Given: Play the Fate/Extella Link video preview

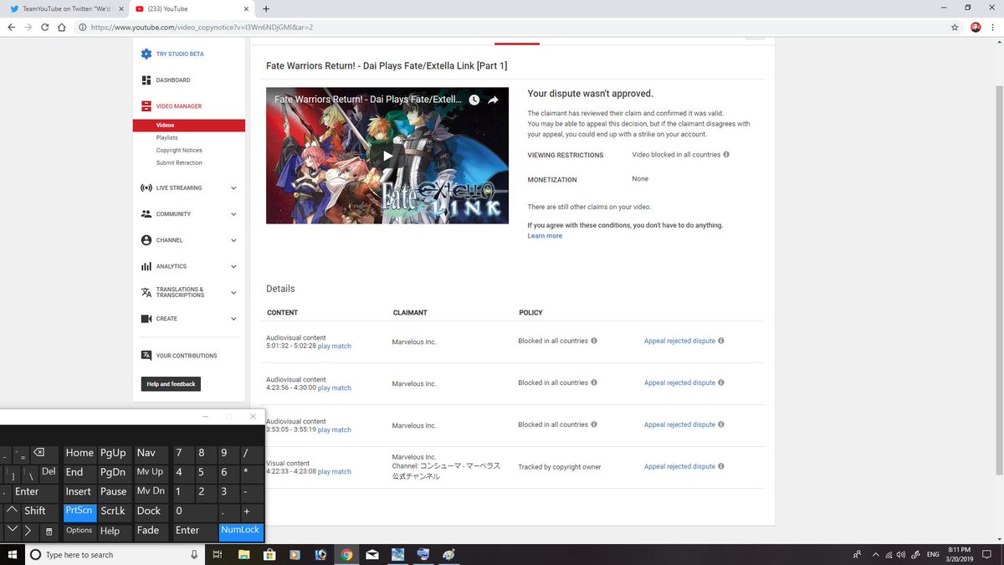Looking at the screenshot, I should tap(387, 156).
